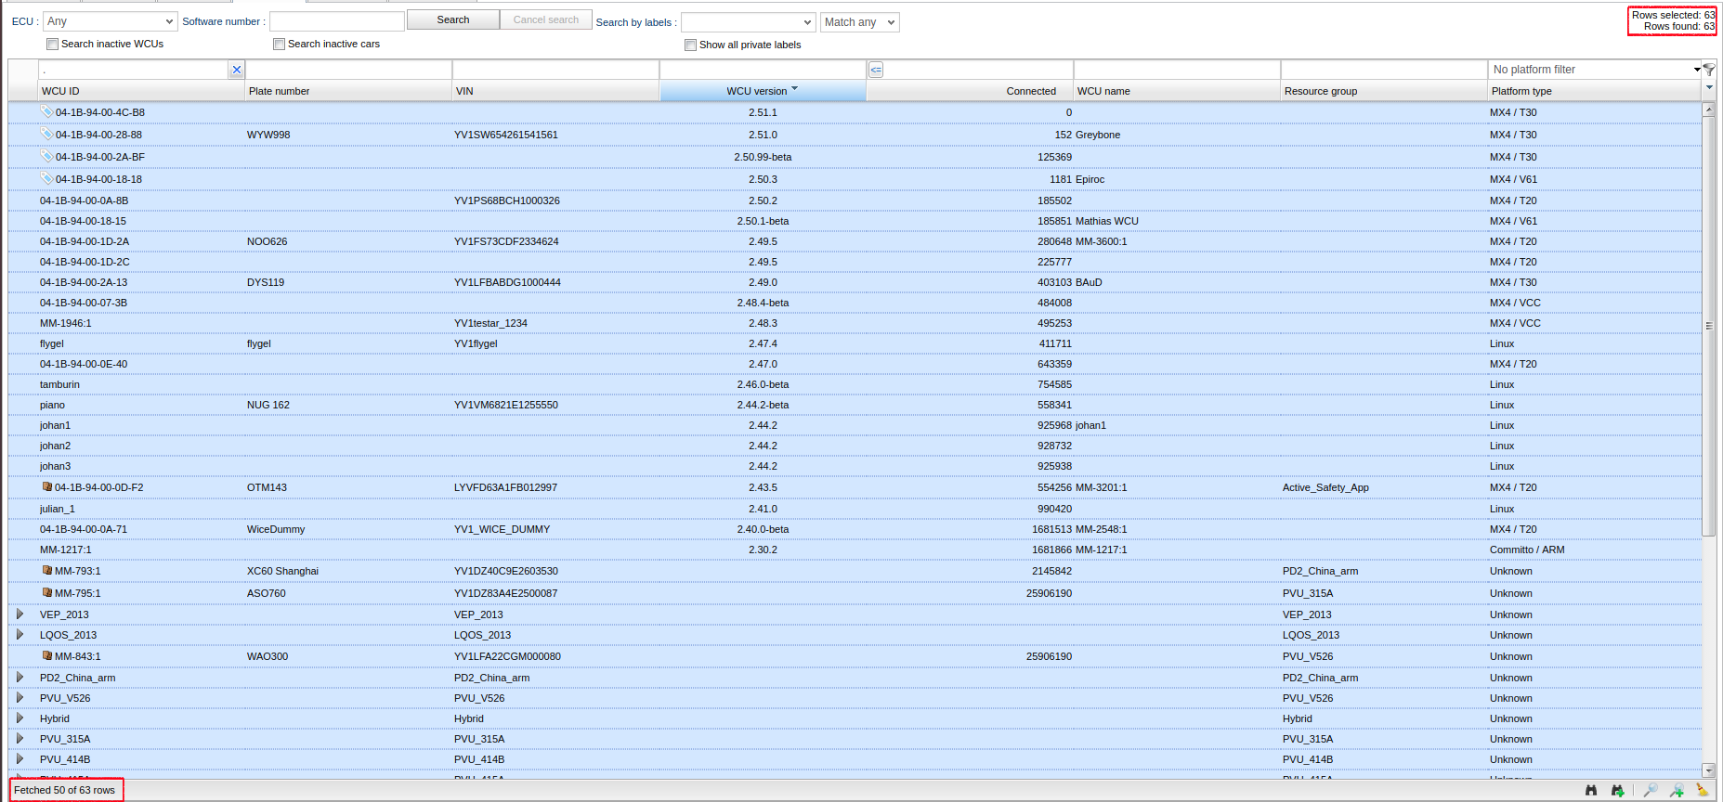Screen dimensions: 1723x802
Task: Click the Plate number column header
Action: click(x=279, y=91)
